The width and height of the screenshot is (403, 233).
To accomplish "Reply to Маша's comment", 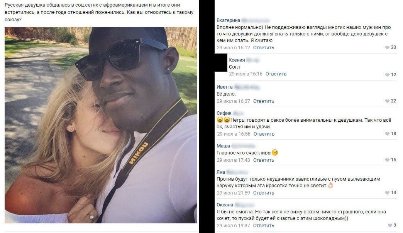I will coord(263,160).
